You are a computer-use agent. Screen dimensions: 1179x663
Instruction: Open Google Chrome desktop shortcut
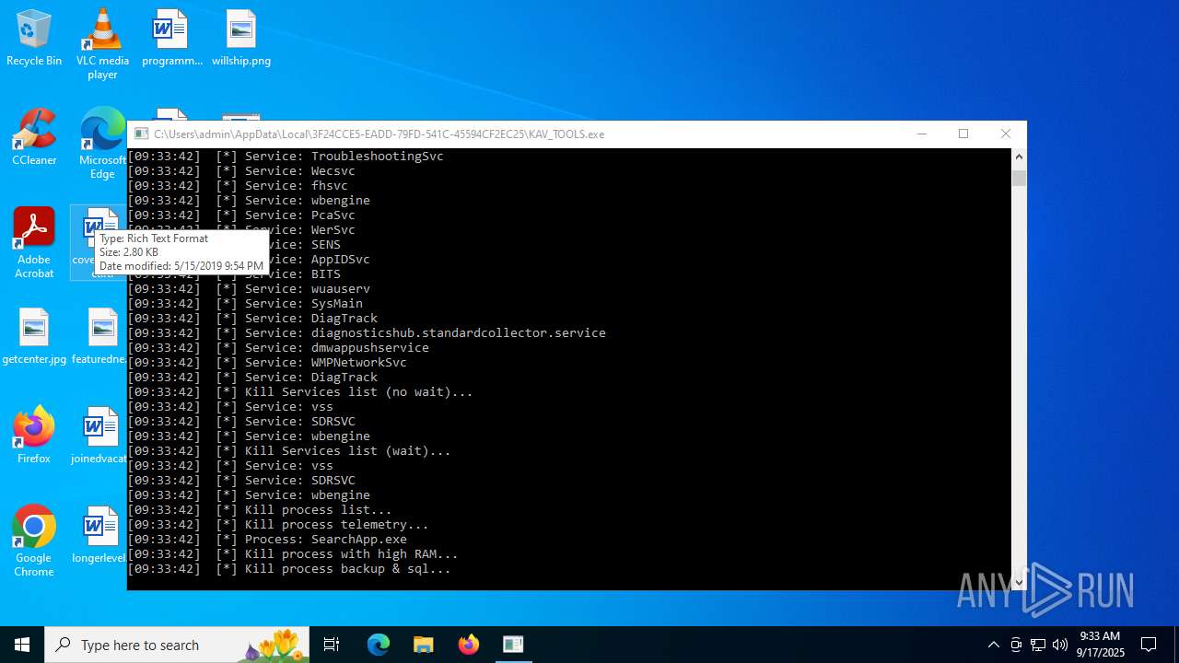tap(34, 541)
